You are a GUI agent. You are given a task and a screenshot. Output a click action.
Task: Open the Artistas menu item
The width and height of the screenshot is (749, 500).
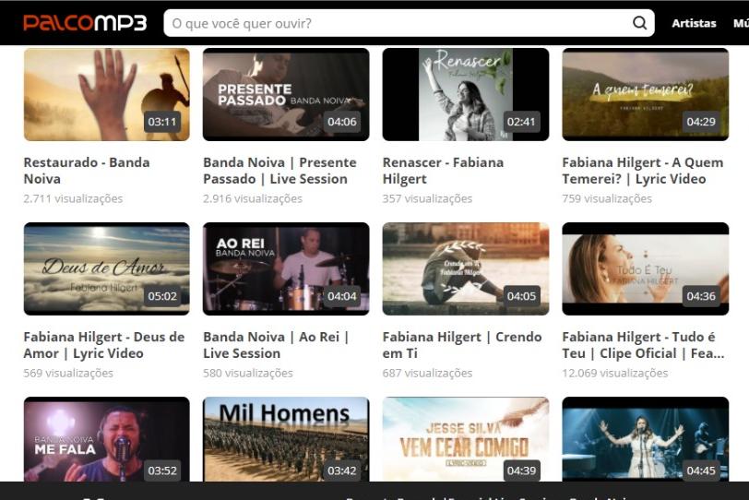(x=694, y=23)
